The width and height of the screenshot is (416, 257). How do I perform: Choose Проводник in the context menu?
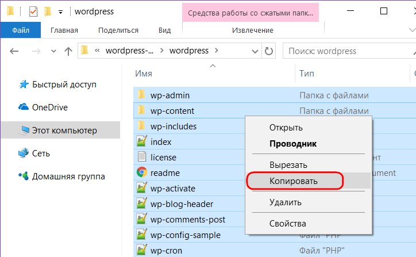[309, 144]
